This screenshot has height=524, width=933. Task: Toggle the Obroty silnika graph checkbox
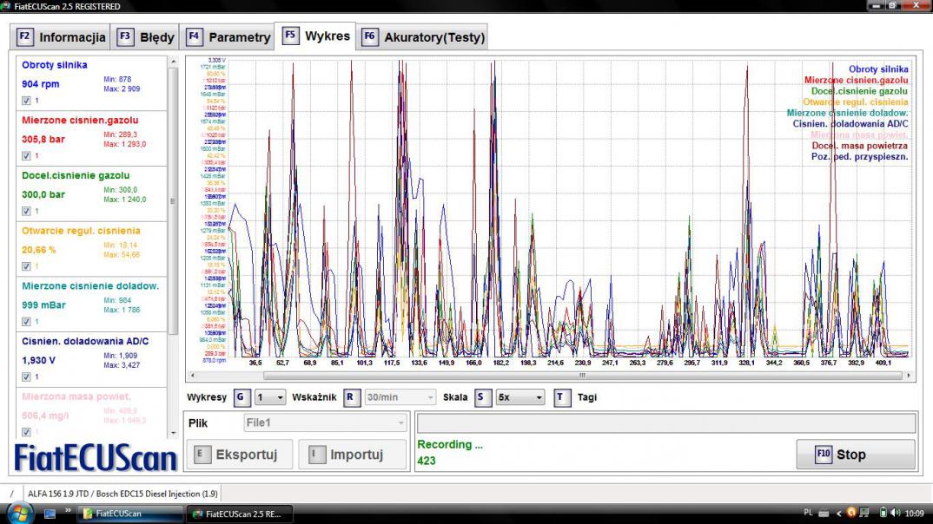[x=26, y=101]
